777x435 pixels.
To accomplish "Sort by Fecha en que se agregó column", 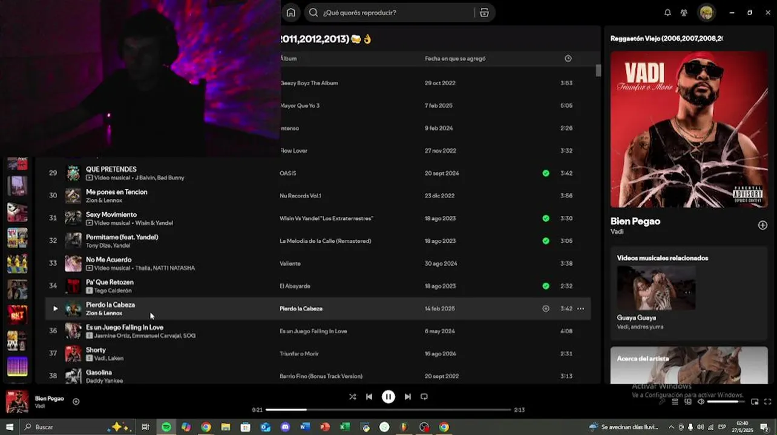I will click(x=455, y=59).
